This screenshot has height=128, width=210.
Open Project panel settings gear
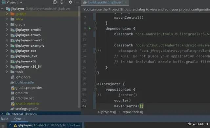tap(70, 2)
